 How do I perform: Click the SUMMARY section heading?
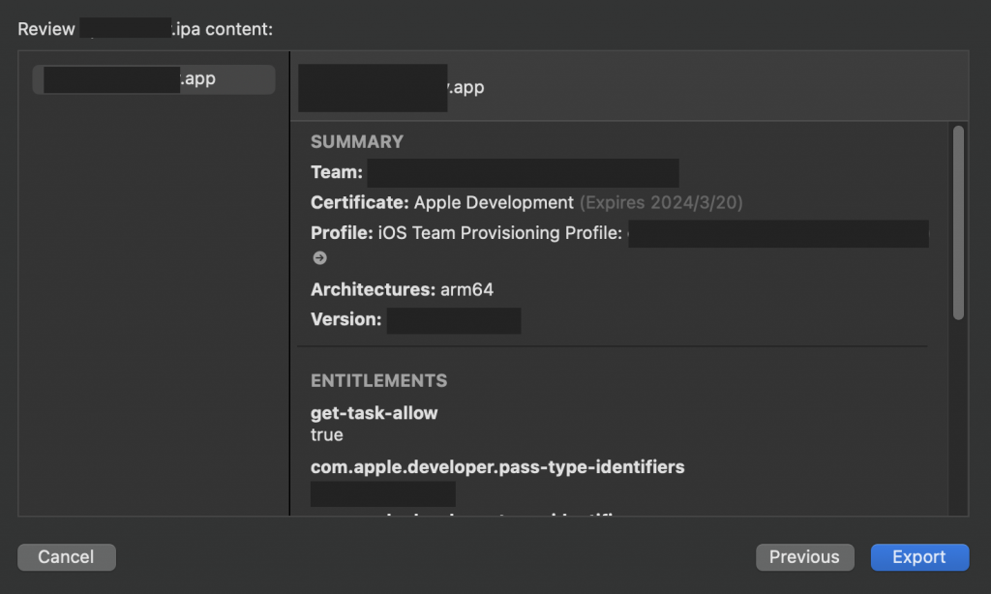356,141
